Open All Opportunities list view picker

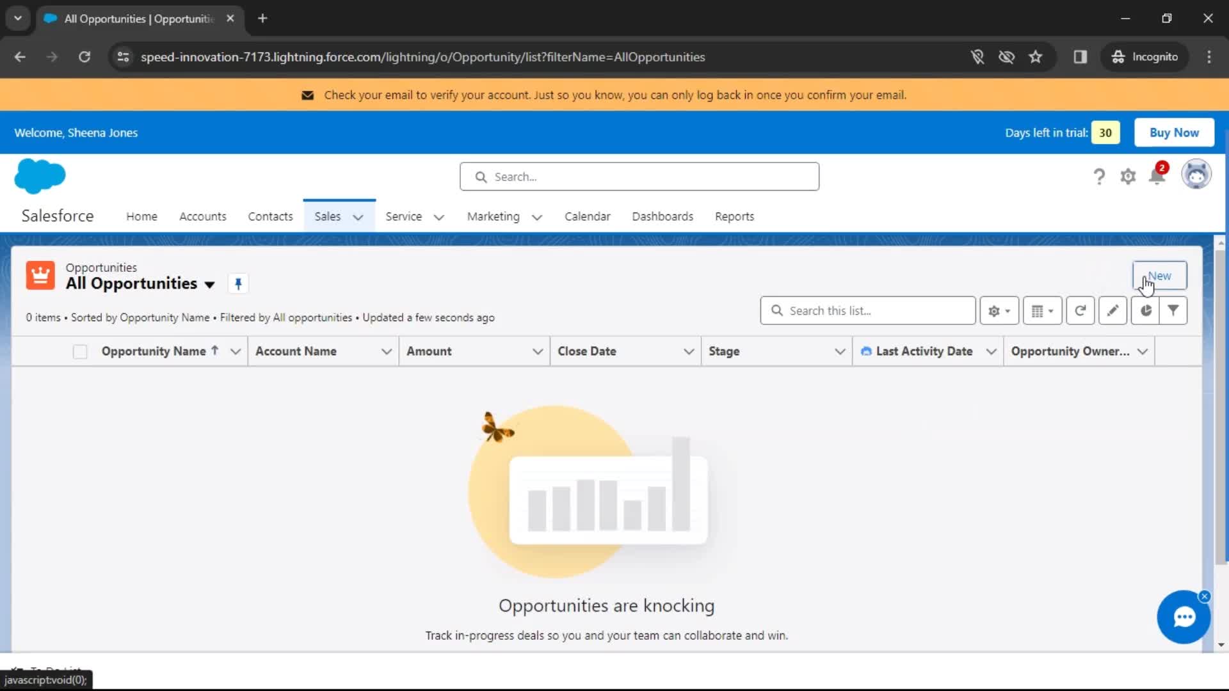[209, 285]
